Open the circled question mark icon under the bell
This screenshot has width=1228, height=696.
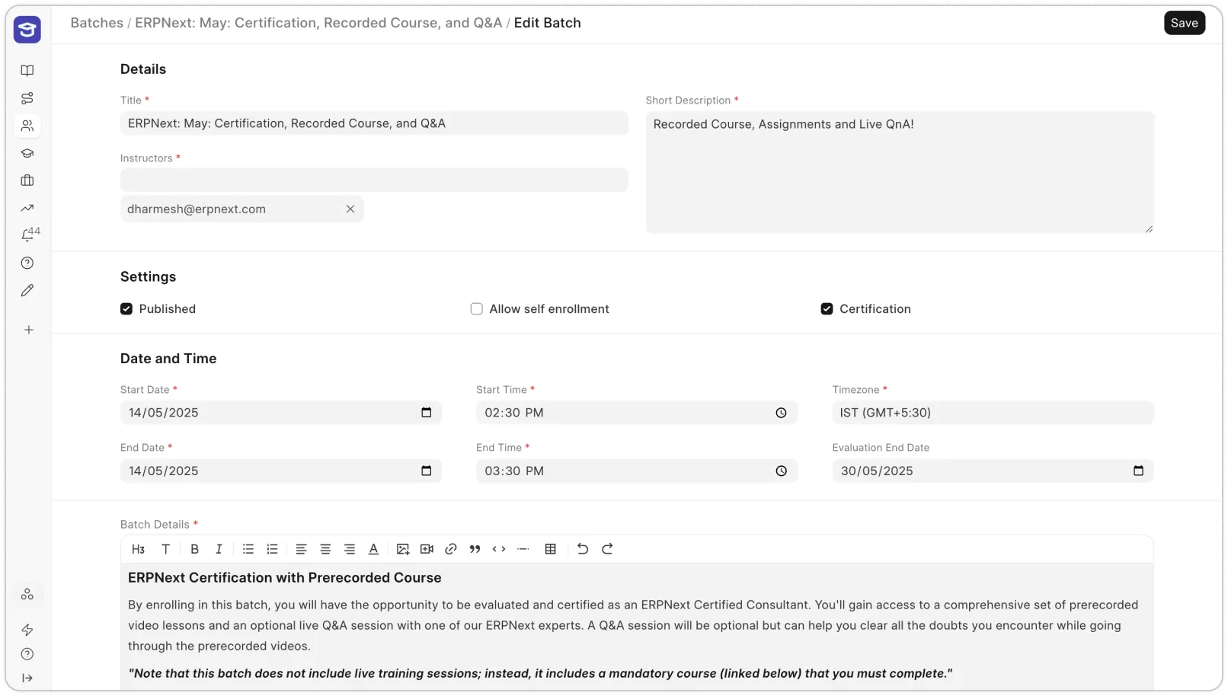pyautogui.click(x=27, y=263)
